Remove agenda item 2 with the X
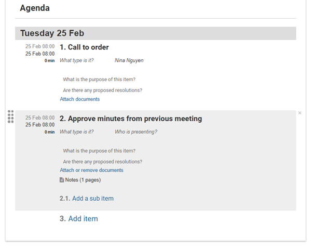Screen dimensions: 314x246 click(x=299, y=113)
